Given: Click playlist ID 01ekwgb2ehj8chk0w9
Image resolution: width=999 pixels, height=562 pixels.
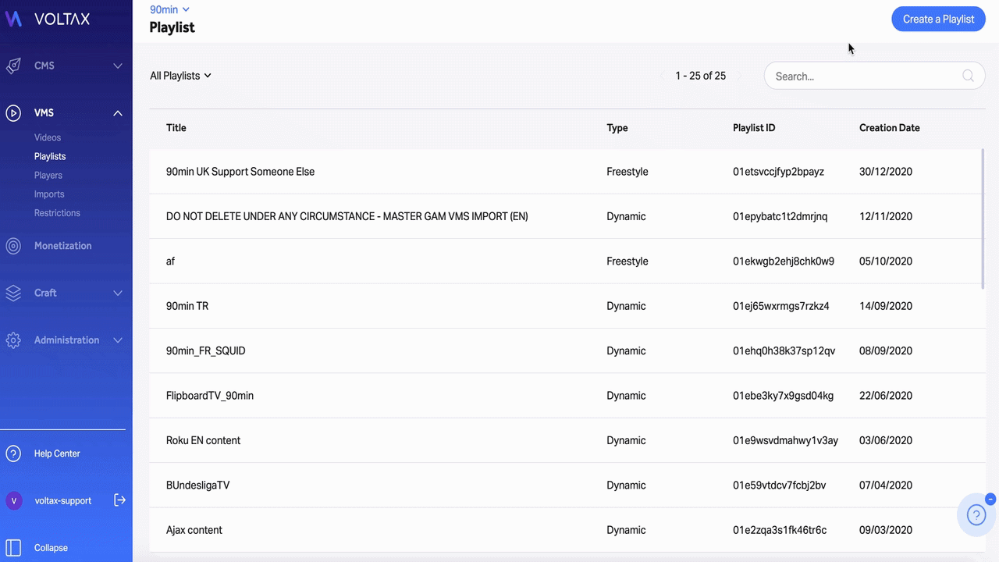Looking at the screenshot, I should 784,261.
